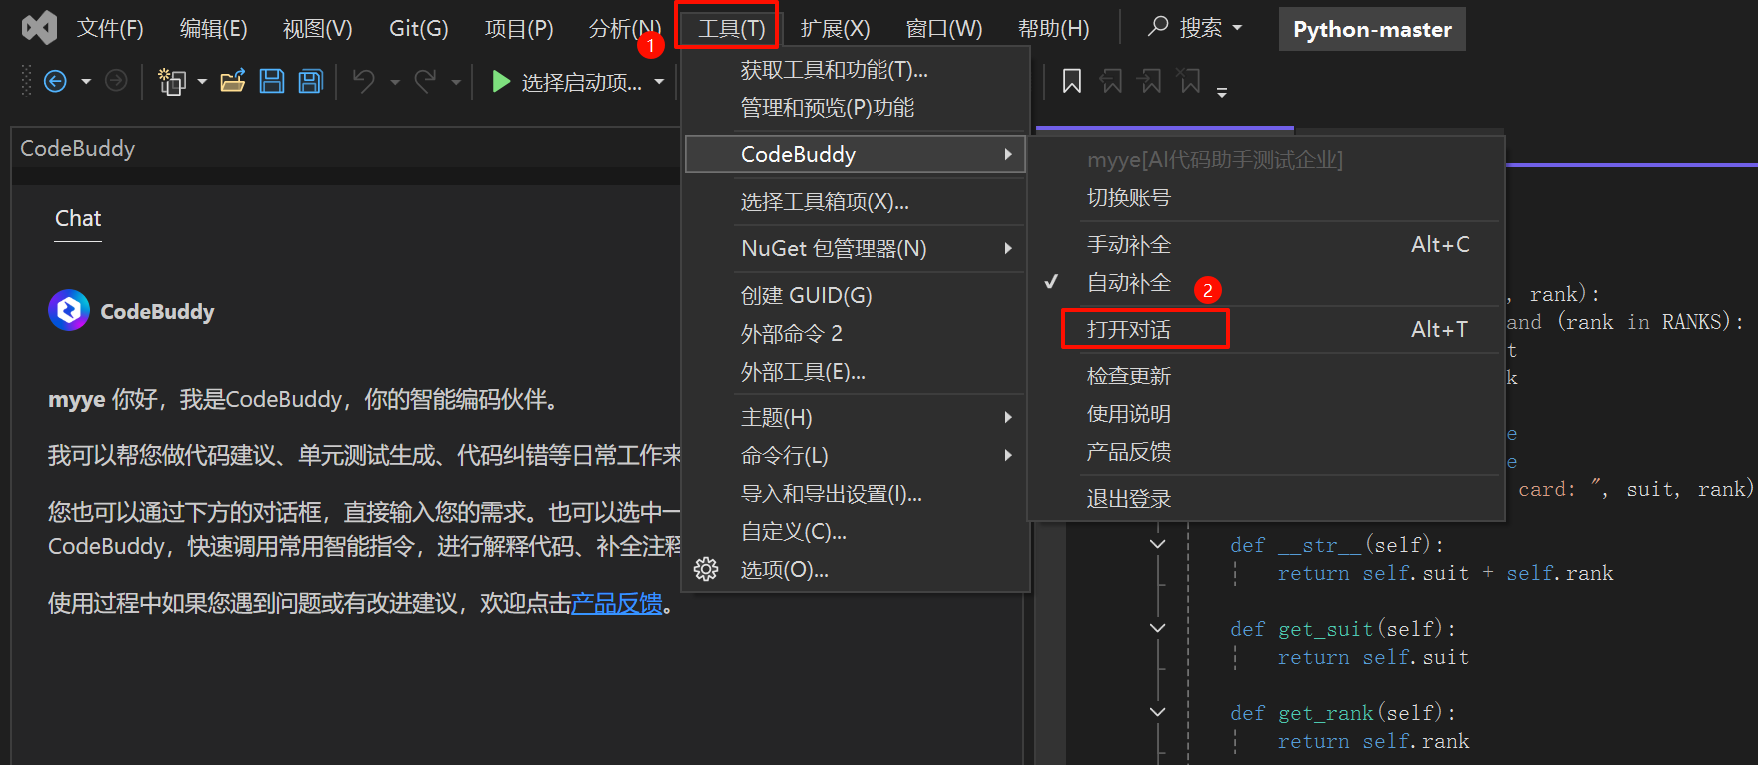
Task: Open the undo history dropdown arrow
Action: [395, 82]
